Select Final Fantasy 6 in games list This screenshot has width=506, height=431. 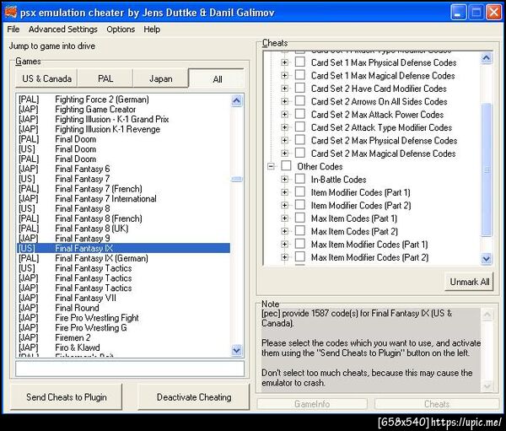click(124, 169)
